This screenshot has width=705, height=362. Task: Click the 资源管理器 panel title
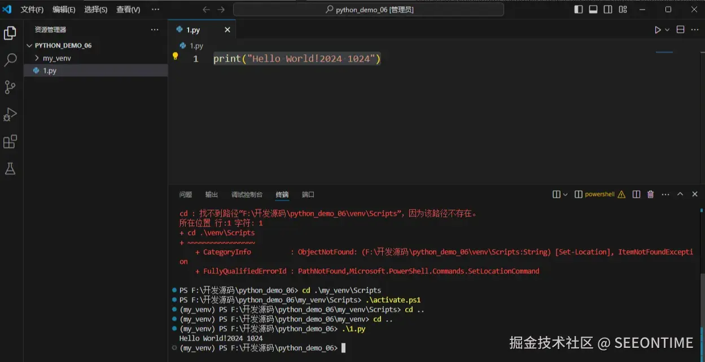(x=50, y=30)
